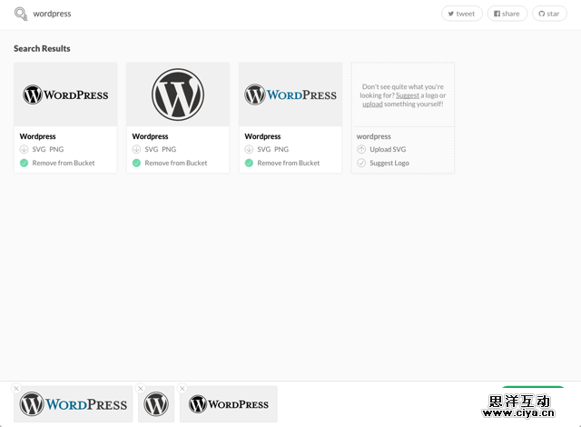Click the Suggest link in the help text
This screenshot has height=427, width=581.
coord(408,95)
